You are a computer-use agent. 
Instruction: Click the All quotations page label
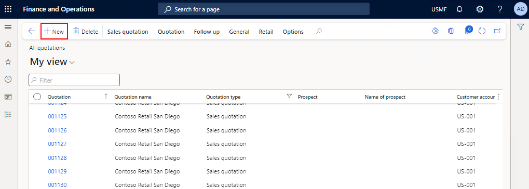[47, 48]
